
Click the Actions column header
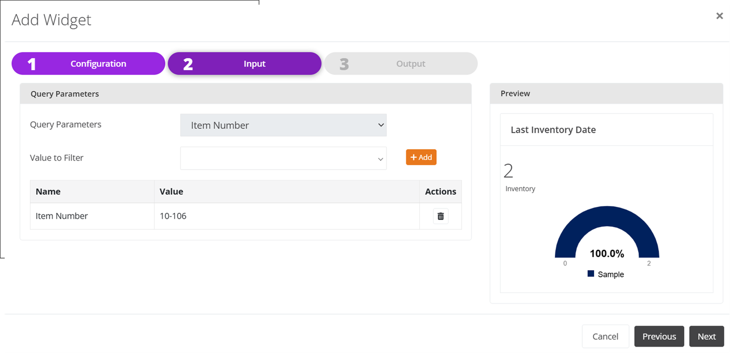[x=440, y=192]
